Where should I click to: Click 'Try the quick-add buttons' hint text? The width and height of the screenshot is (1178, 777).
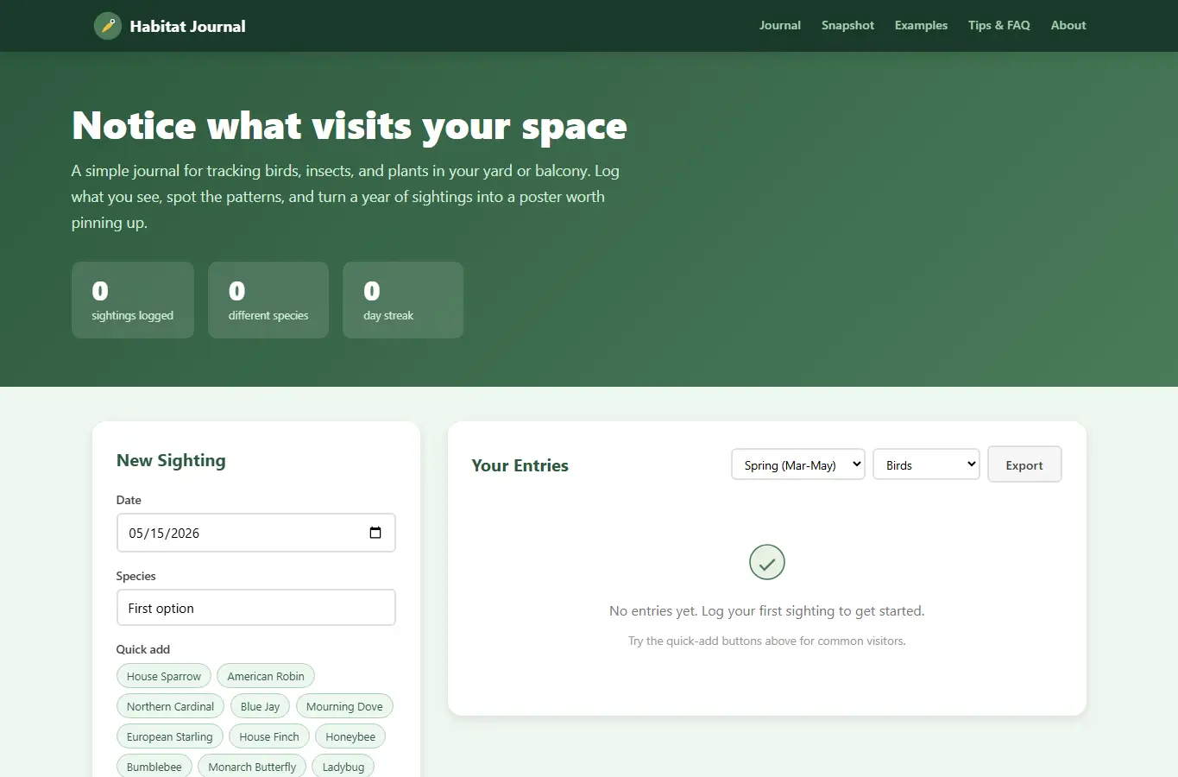click(x=767, y=641)
